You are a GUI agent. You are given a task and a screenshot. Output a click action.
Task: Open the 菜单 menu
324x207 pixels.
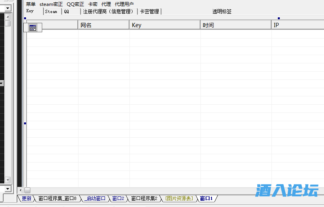coord(31,4)
